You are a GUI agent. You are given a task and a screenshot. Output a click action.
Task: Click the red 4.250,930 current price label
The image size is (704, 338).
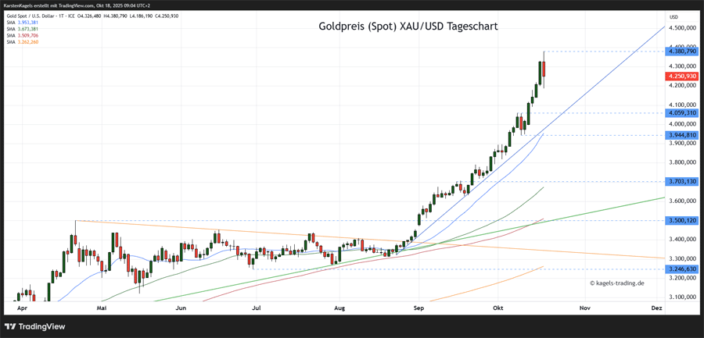[680, 76]
